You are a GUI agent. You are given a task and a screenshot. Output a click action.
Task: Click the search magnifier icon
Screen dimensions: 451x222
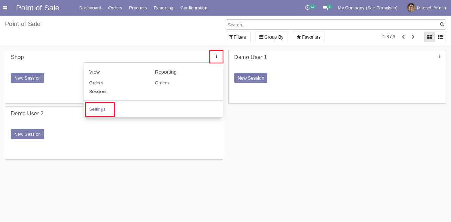[x=442, y=24]
